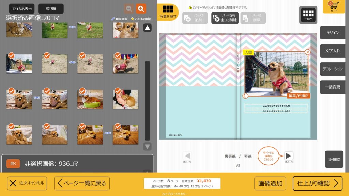Open the 一覧へ page overview grid
The height and width of the screenshot is (196, 349).
click(x=308, y=15)
